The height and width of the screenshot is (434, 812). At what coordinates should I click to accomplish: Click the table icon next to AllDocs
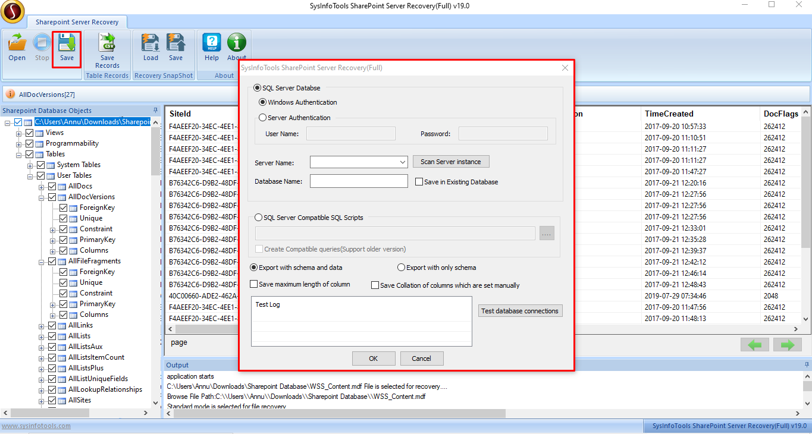[62, 186]
